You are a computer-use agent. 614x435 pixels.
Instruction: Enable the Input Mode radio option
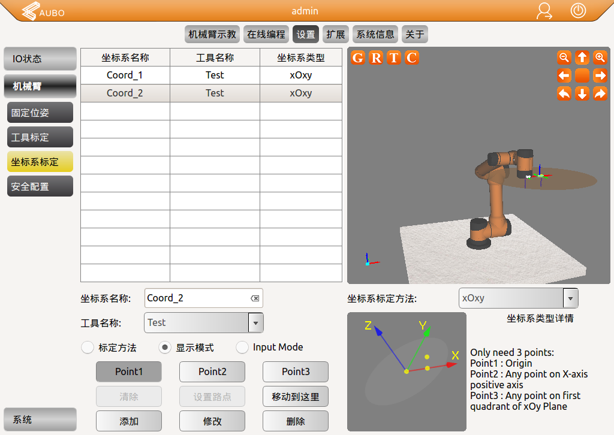pos(242,348)
